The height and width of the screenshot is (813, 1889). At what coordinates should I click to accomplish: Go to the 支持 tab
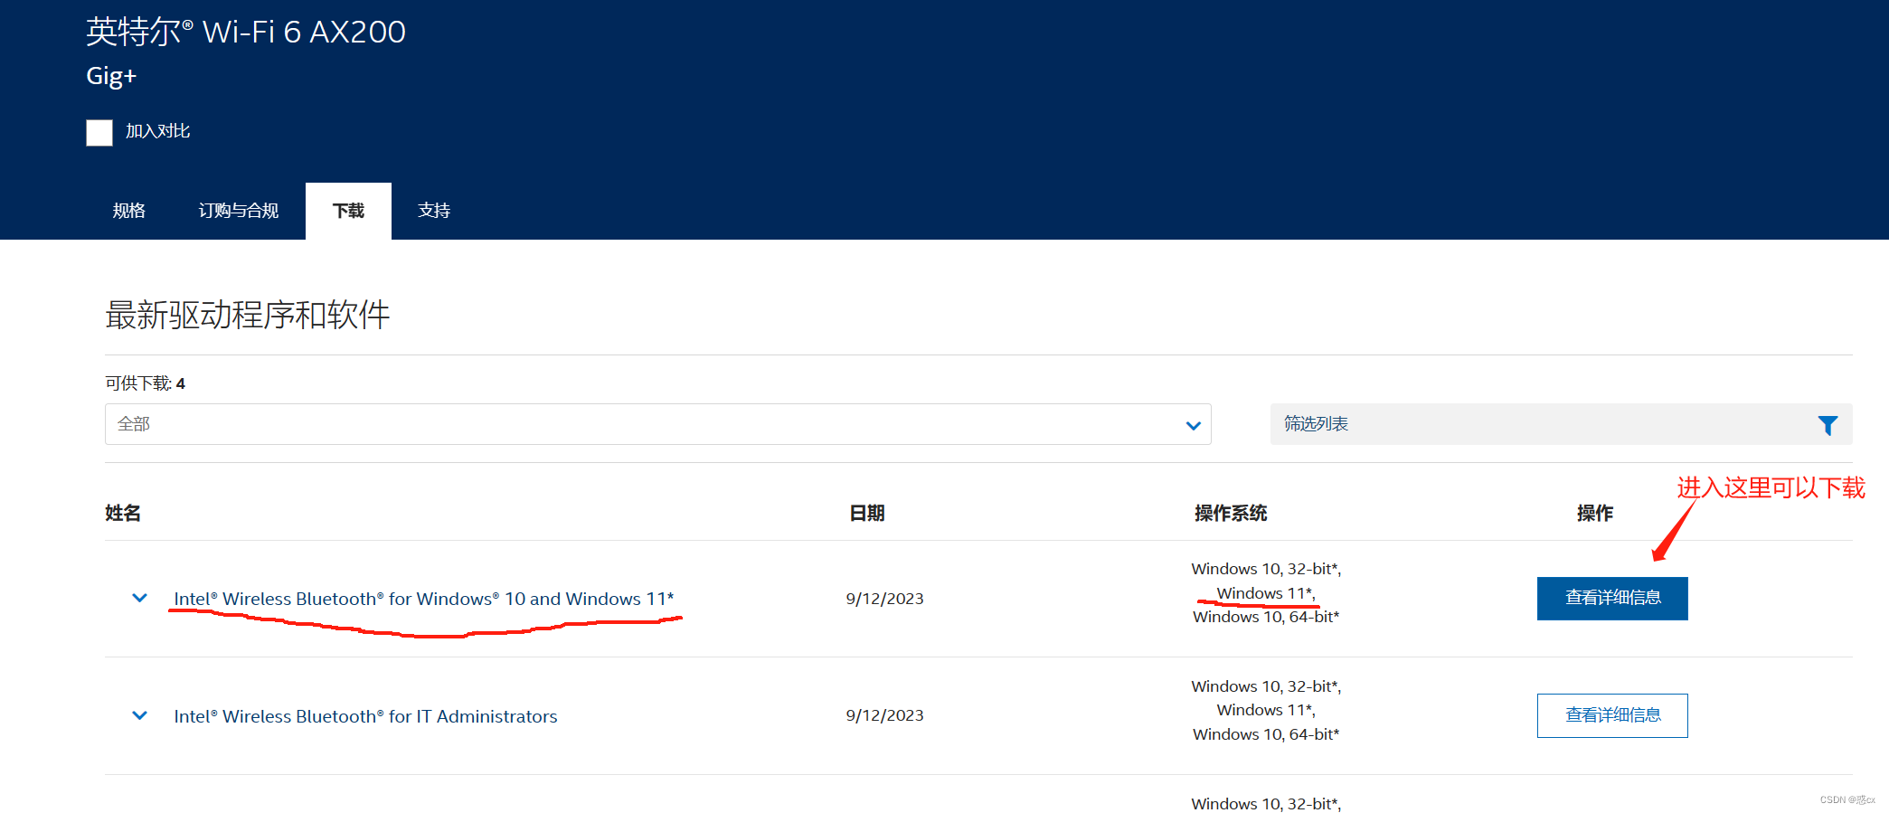434,211
